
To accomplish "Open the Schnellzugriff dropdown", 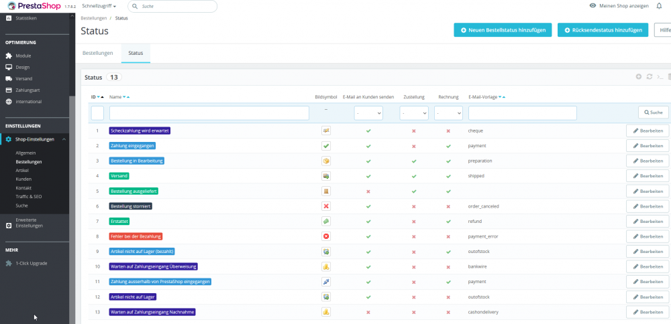I will coord(99,6).
